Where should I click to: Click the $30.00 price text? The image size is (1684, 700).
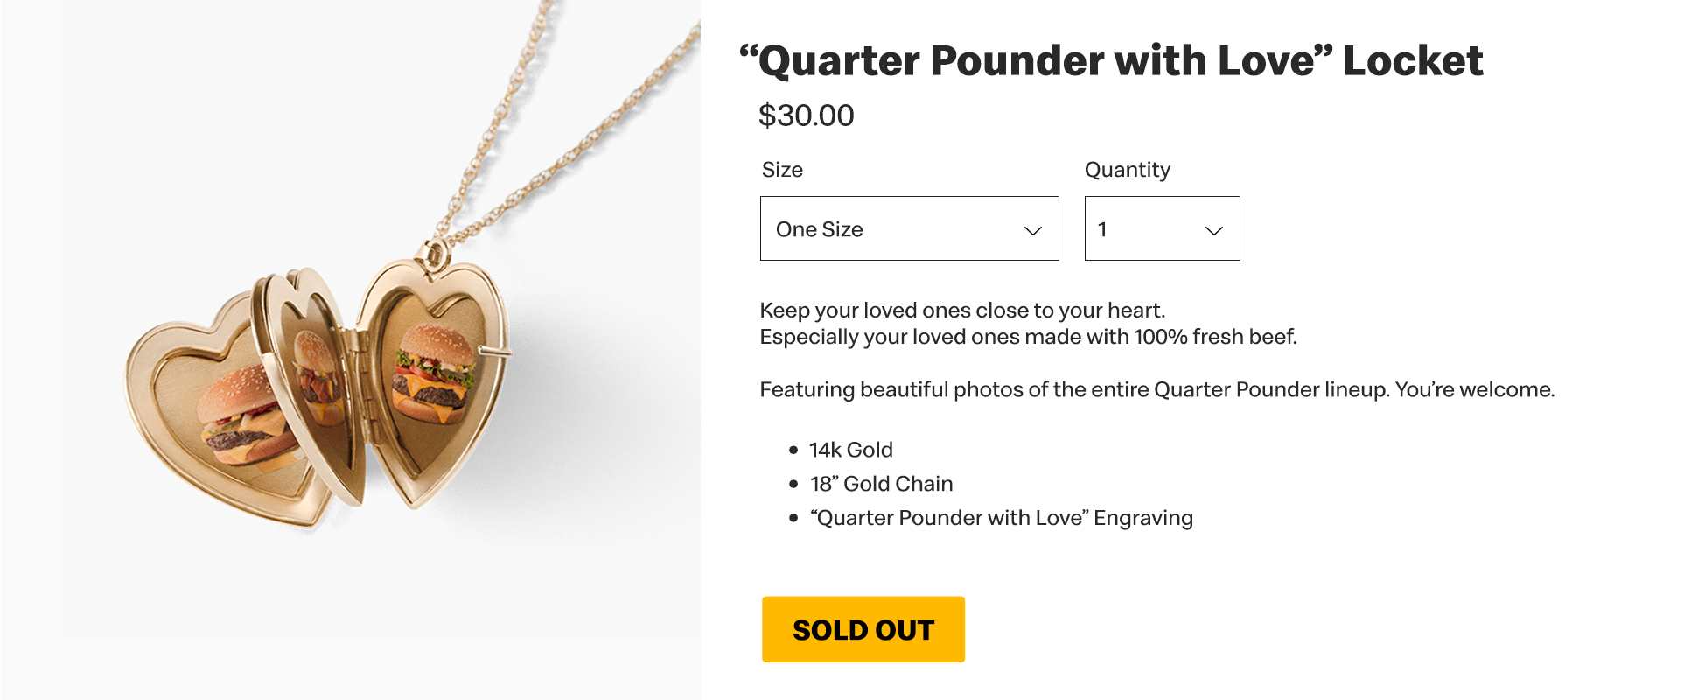[x=806, y=115]
